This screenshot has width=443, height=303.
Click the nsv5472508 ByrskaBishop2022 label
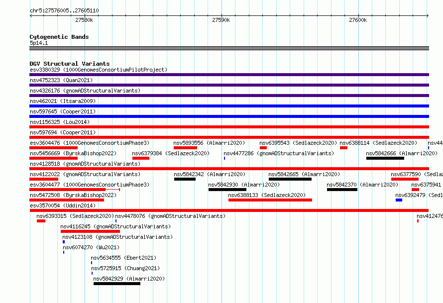click(x=73, y=195)
